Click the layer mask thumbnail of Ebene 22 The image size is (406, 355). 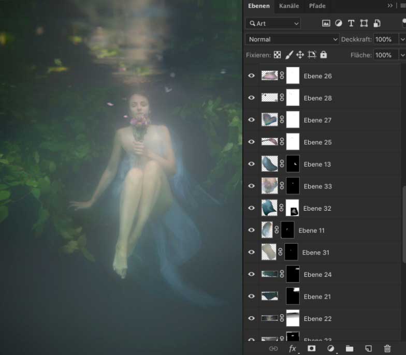pyautogui.click(x=293, y=318)
